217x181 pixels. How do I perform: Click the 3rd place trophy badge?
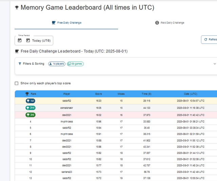(x=31, y=115)
